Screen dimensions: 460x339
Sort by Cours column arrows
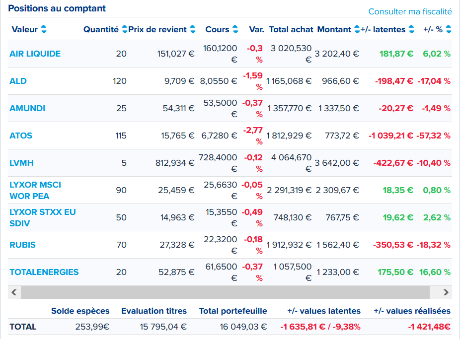(x=235, y=29)
